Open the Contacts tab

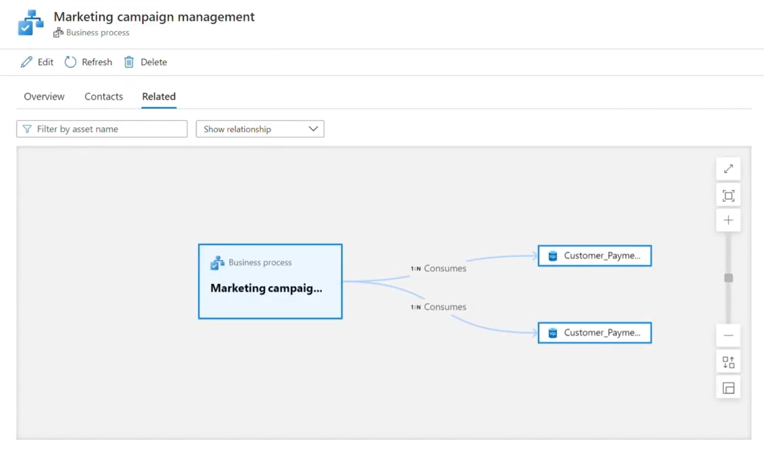[103, 96]
